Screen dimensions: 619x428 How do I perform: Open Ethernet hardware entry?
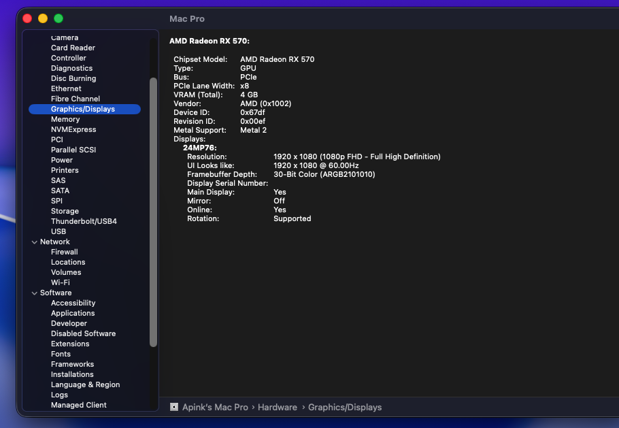[66, 89]
